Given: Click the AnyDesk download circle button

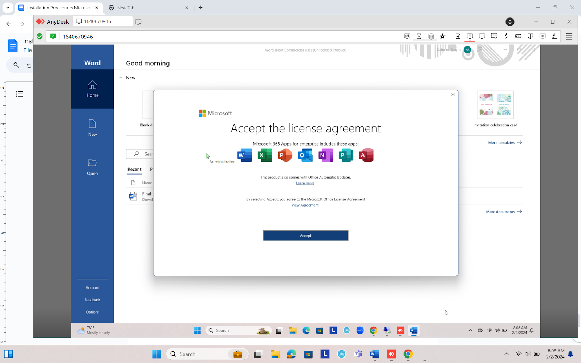Looking at the screenshot, I should 510,22.
